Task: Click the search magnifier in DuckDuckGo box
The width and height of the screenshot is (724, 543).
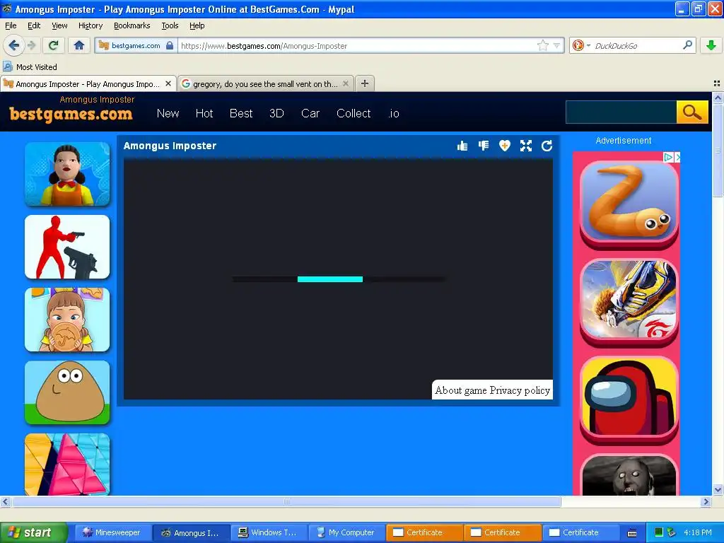Action: coord(687,45)
